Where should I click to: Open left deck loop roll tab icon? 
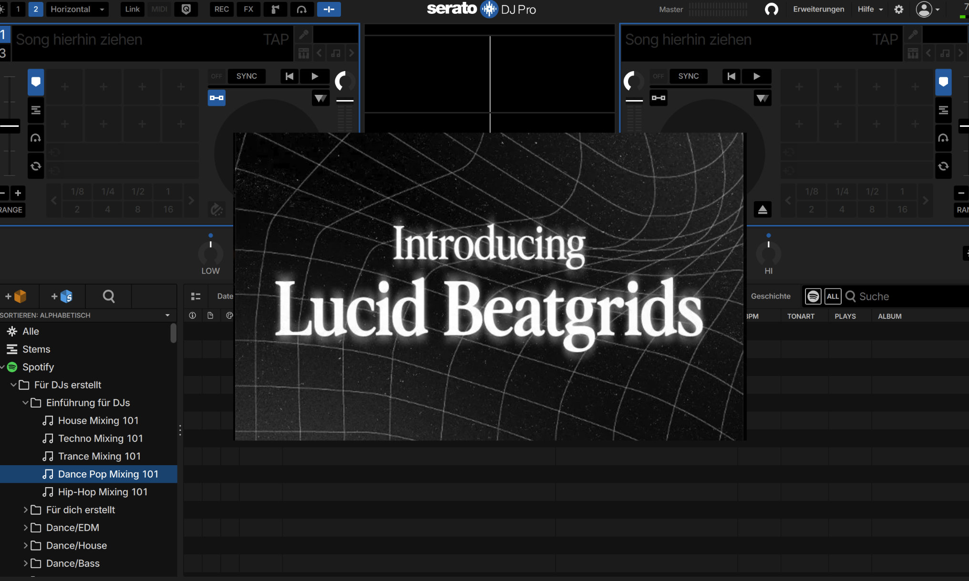coord(36,166)
